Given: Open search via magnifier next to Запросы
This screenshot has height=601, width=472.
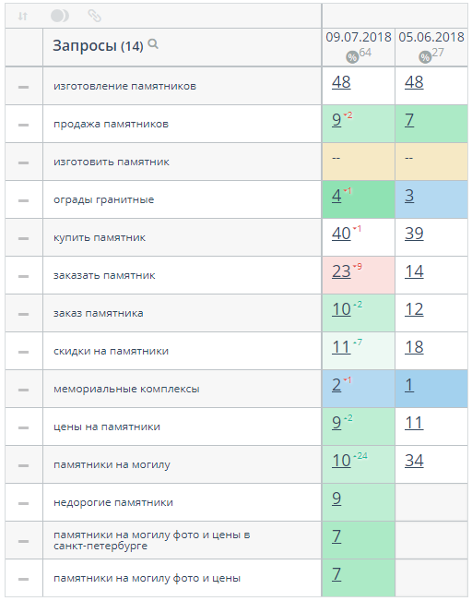Looking at the screenshot, I should [153, 44].
